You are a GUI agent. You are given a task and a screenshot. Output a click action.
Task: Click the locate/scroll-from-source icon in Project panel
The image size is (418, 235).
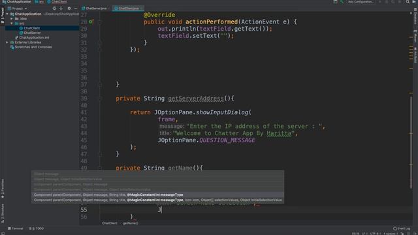(x=54, y=8)
